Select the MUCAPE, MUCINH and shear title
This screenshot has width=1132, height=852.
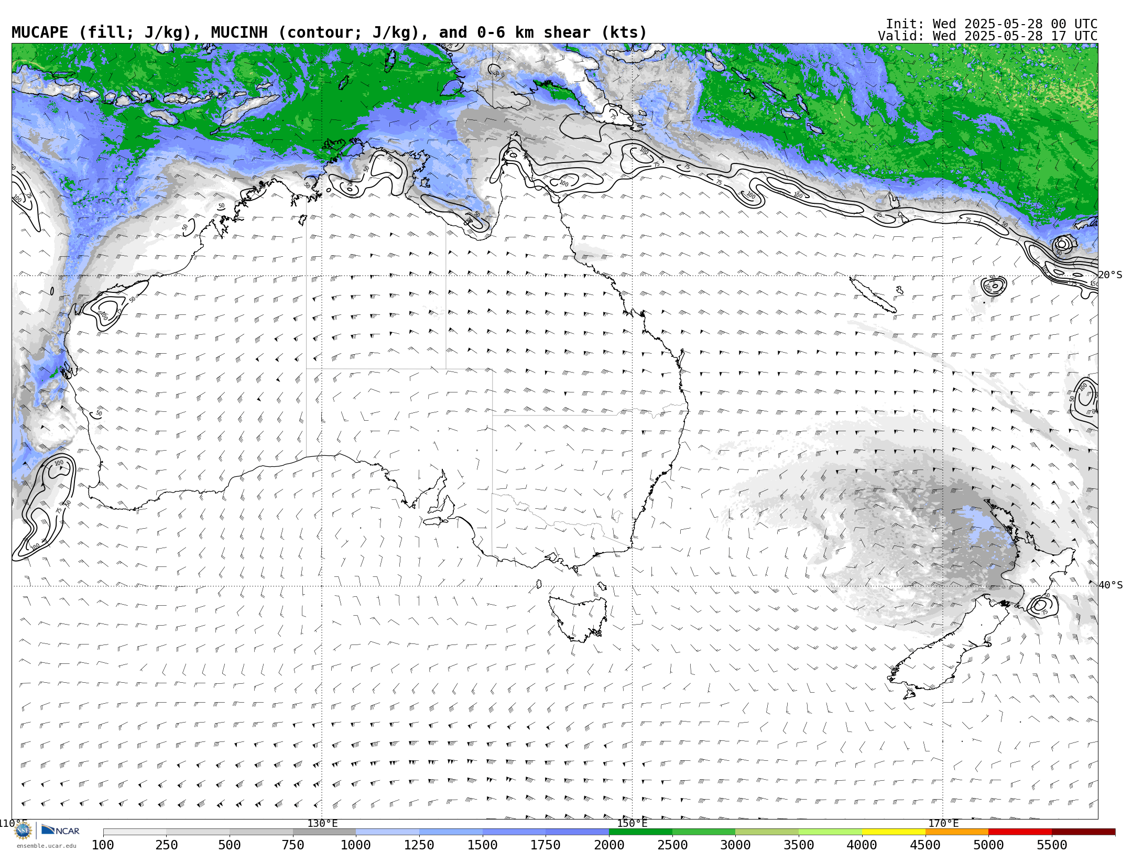tap(329, 32)
